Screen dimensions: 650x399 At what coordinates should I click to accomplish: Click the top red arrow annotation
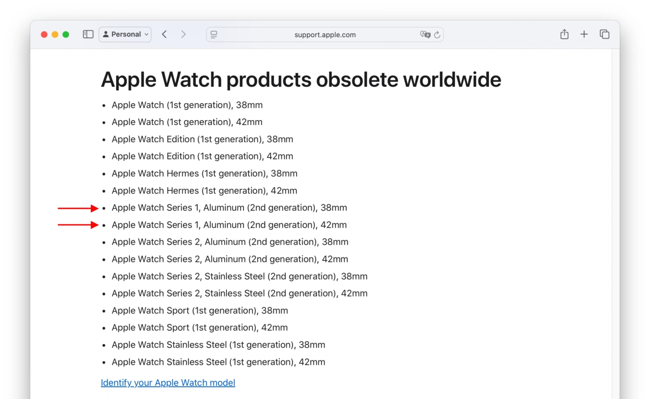pyautogui.click(x=78, y=208)
